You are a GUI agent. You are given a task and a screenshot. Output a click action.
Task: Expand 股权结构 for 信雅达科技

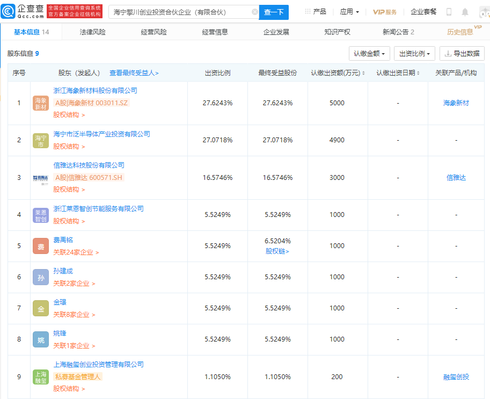click(x=69, y=190)
